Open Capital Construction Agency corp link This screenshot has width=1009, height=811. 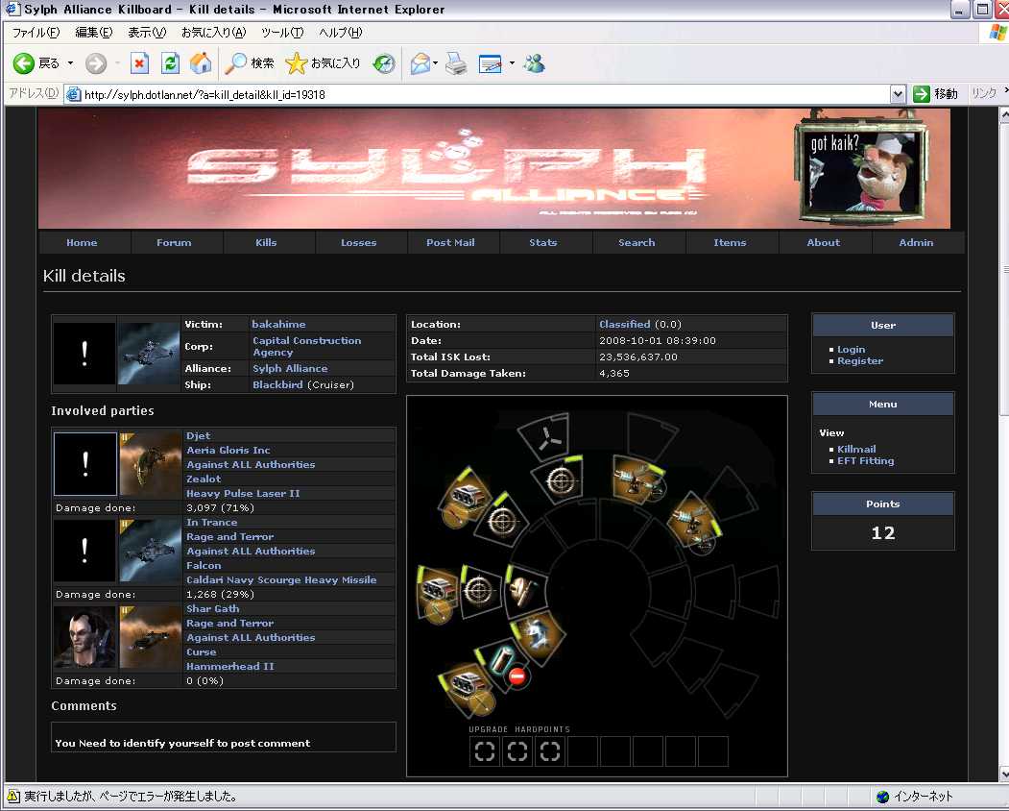[x=307, y=347]
